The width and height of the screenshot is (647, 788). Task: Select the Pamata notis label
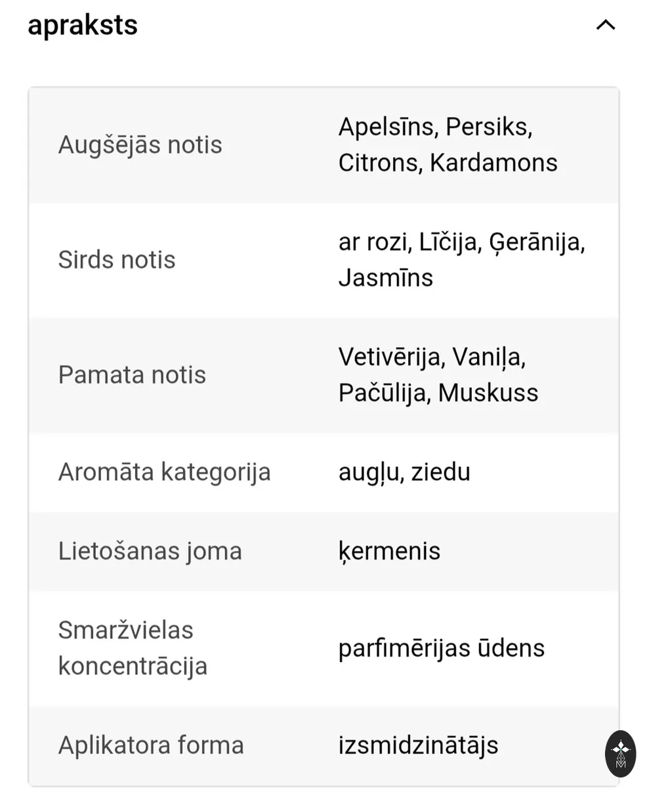(132, 375)
